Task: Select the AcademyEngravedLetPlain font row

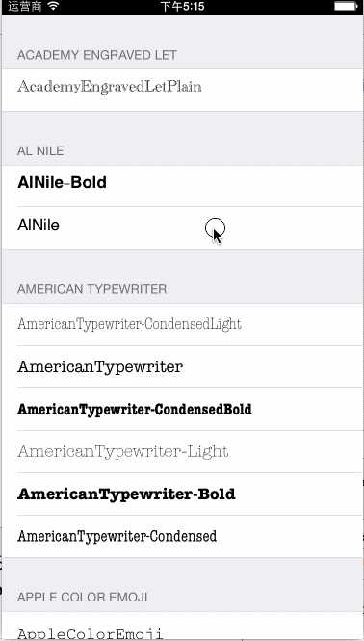Action: 182,90
